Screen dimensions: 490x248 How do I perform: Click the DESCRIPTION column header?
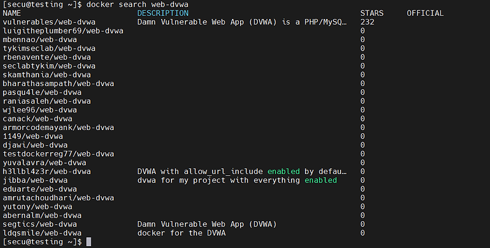[163, 13]
